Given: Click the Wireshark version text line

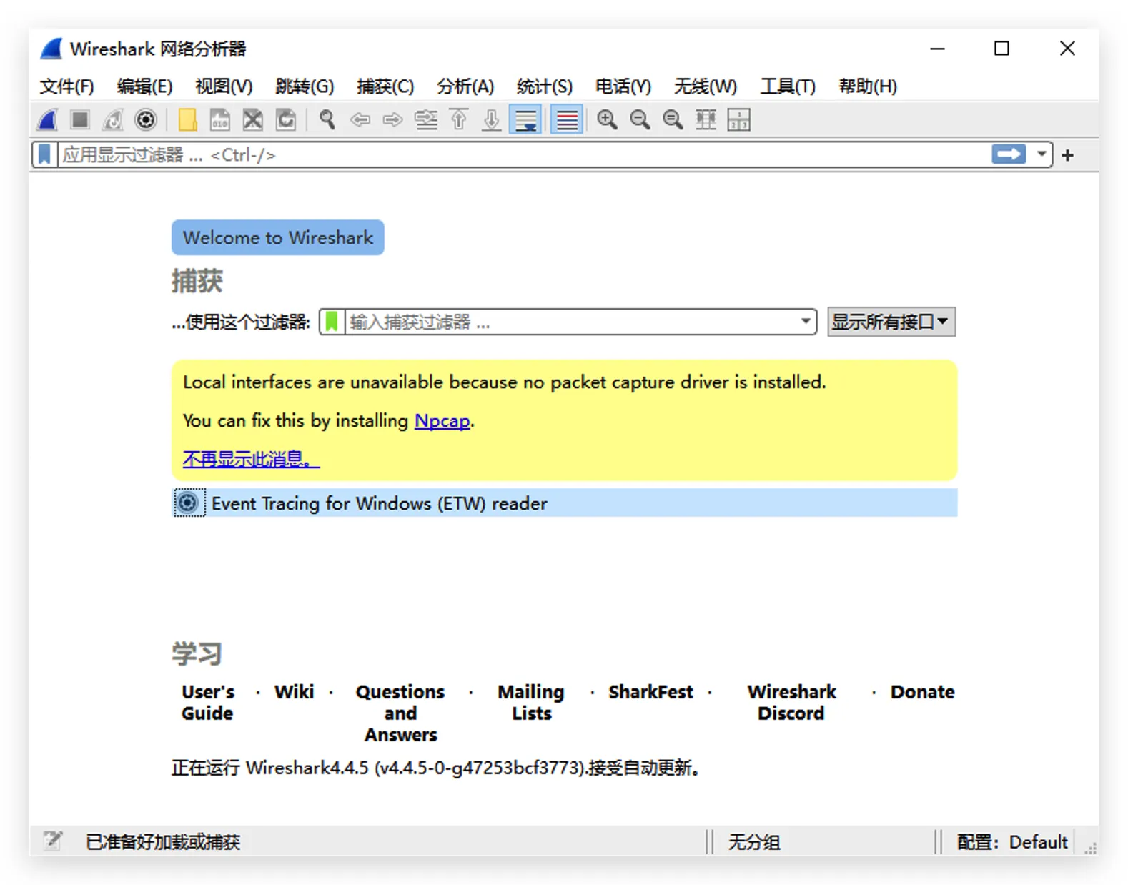Looking at the screenshot, I should 435,768.
